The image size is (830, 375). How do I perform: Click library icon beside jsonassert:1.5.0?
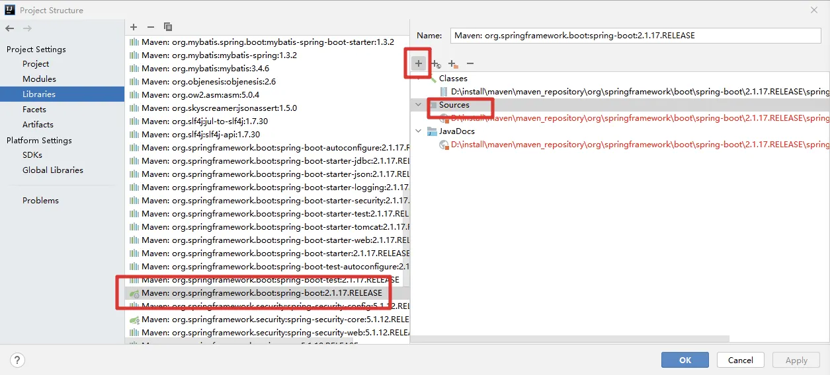134,108
